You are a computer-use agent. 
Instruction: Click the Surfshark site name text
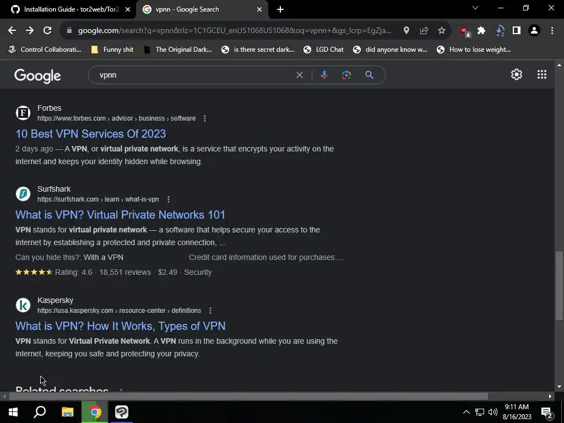point(54,189)
